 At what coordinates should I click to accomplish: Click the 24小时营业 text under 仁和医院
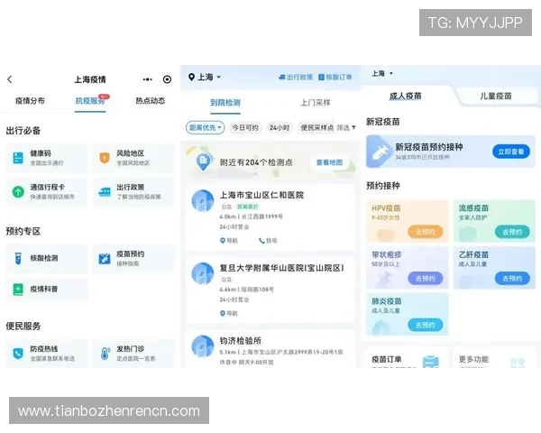click(234, 226)
